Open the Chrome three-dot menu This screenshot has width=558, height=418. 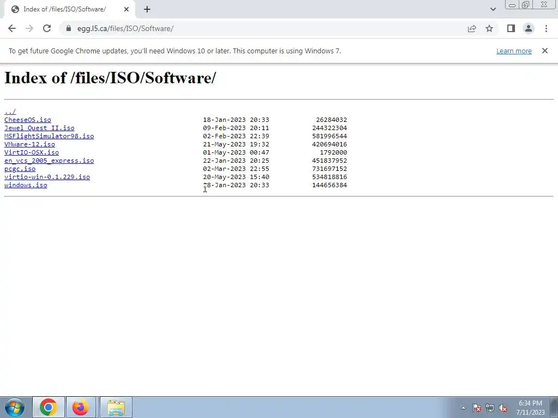click(546, 28)
